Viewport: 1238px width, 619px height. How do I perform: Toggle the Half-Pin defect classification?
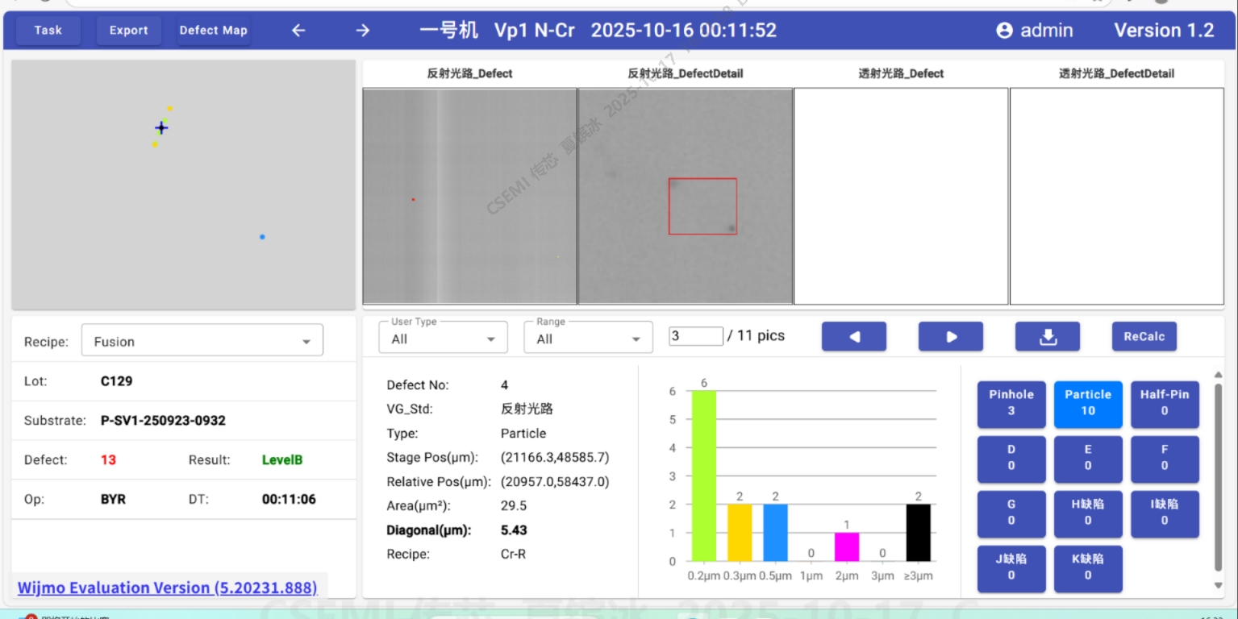[1164, 403]
